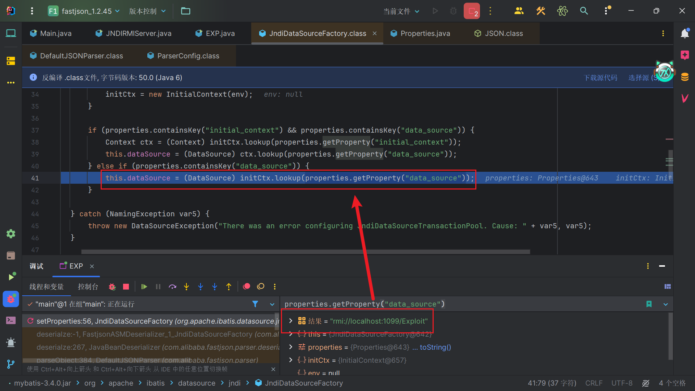Open the fastjson_1.2.45 project dropdown
The width and height of the screenshot is (695, 391).
click(84, 11)
